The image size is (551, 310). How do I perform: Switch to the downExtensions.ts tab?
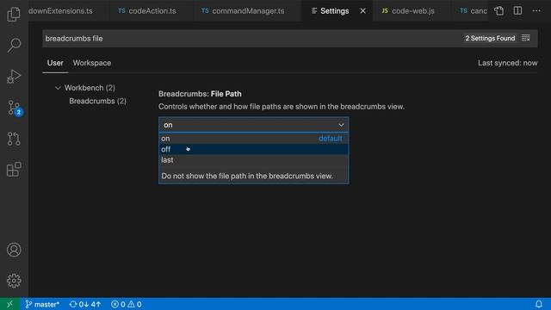(x=60, y=11)
